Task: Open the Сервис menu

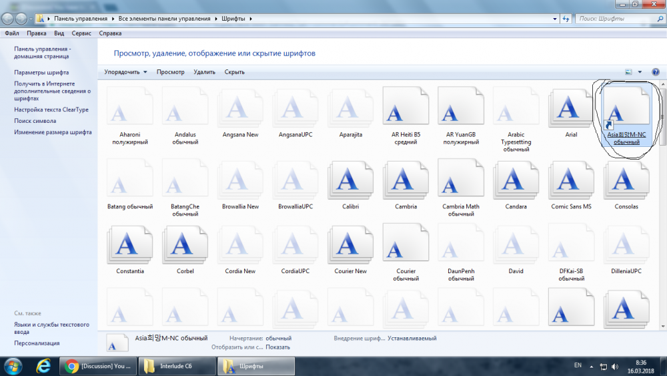Action: point(81,33)
